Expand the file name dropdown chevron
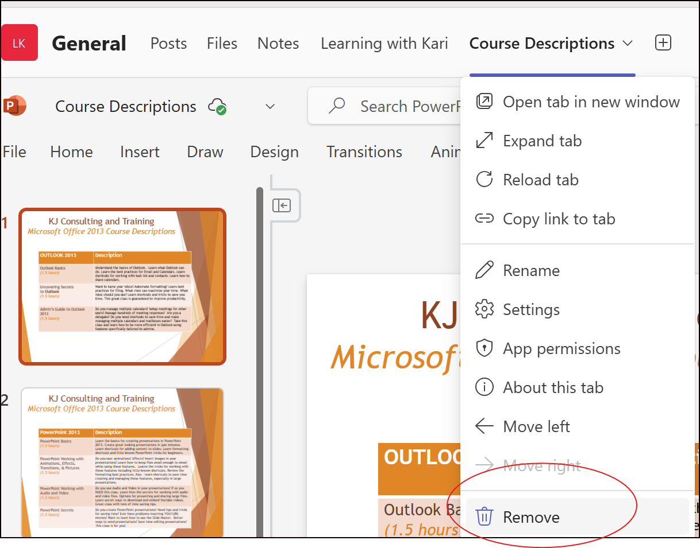The height and width of the screenshot is (548, 700). pos(270,106)
